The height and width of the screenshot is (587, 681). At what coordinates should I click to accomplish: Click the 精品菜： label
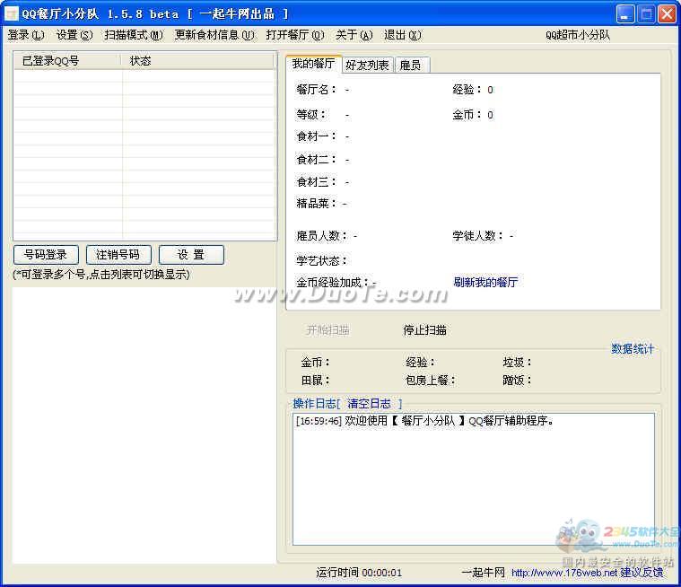[316, 203]
